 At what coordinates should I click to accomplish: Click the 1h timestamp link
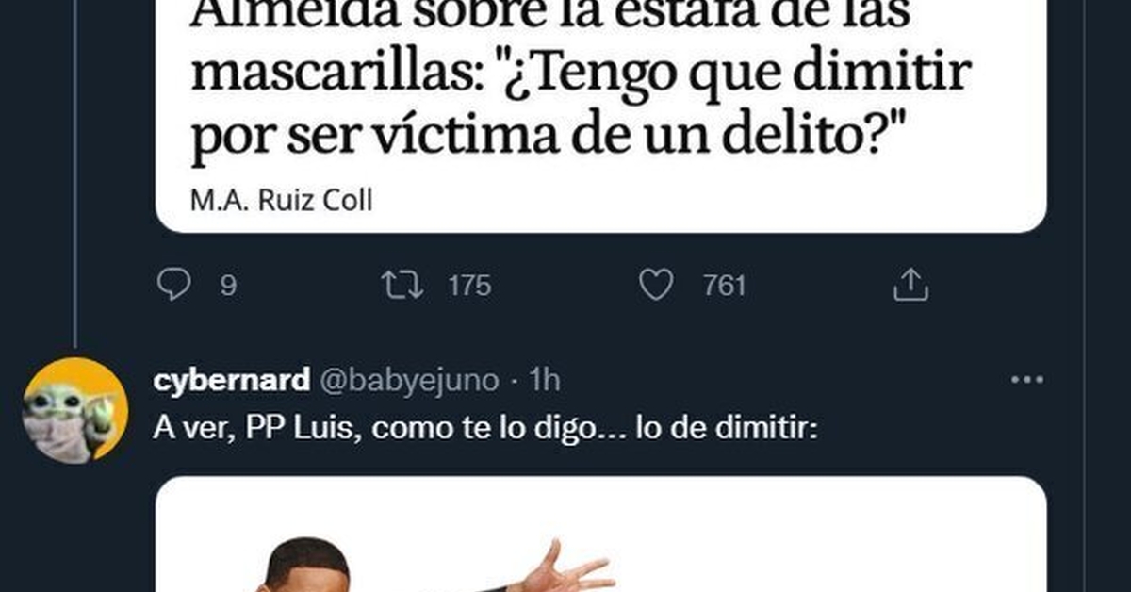545,380
